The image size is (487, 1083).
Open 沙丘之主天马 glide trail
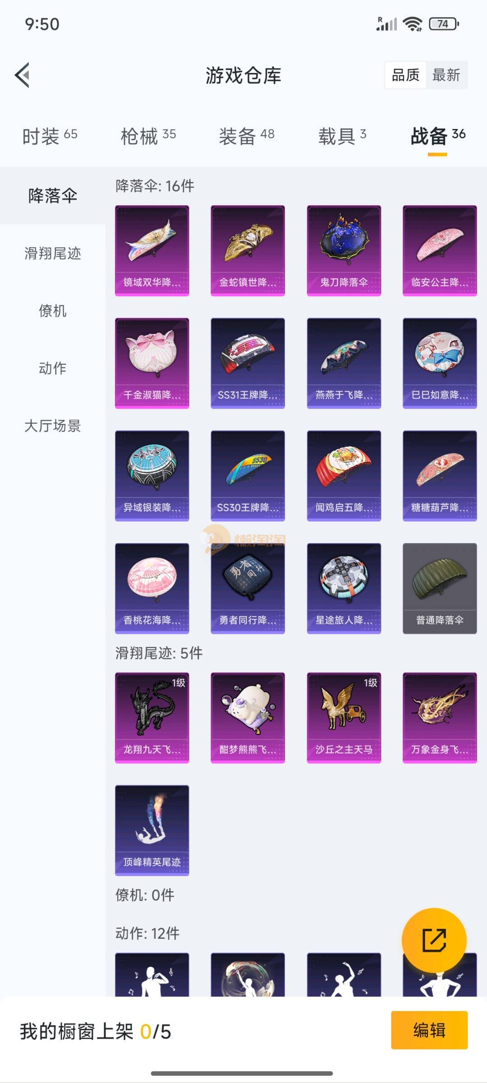[x=344, y=718]
